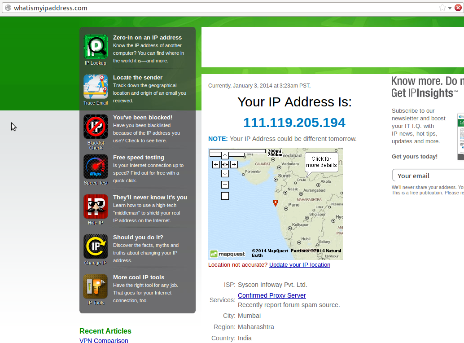Bookmark page with star icon
The width and height of the screenshot is (464, 343).
pyautogui.click(x=442, y=8)
